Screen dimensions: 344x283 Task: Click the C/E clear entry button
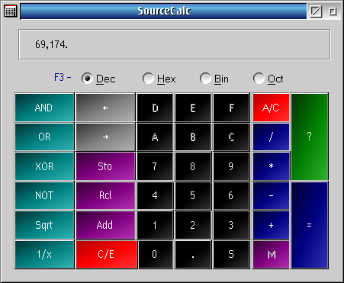(x=106, y=254)
